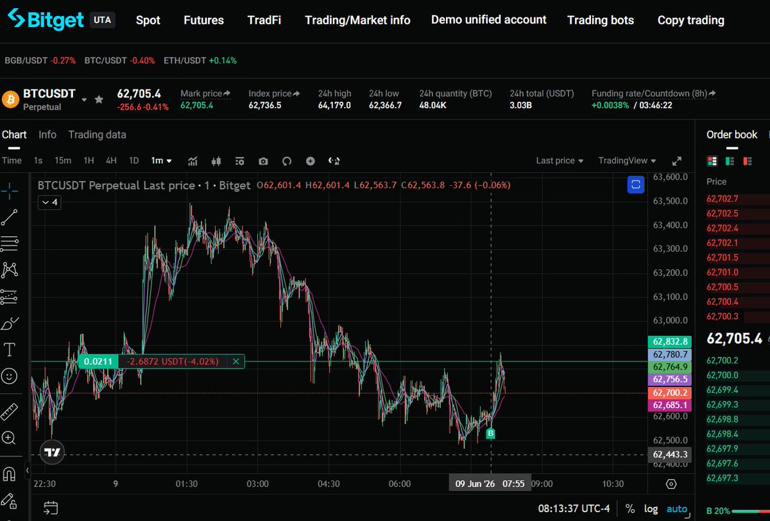Screen dimensions: 770x521
Task: Open the go to date calendar icon
Action: [x=51, y=508]
